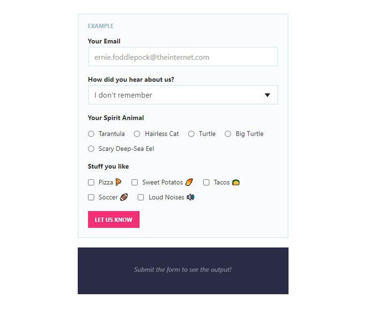370x311 pixels.
Task: Click the Your Email input field
Action: tap(183, 57)
